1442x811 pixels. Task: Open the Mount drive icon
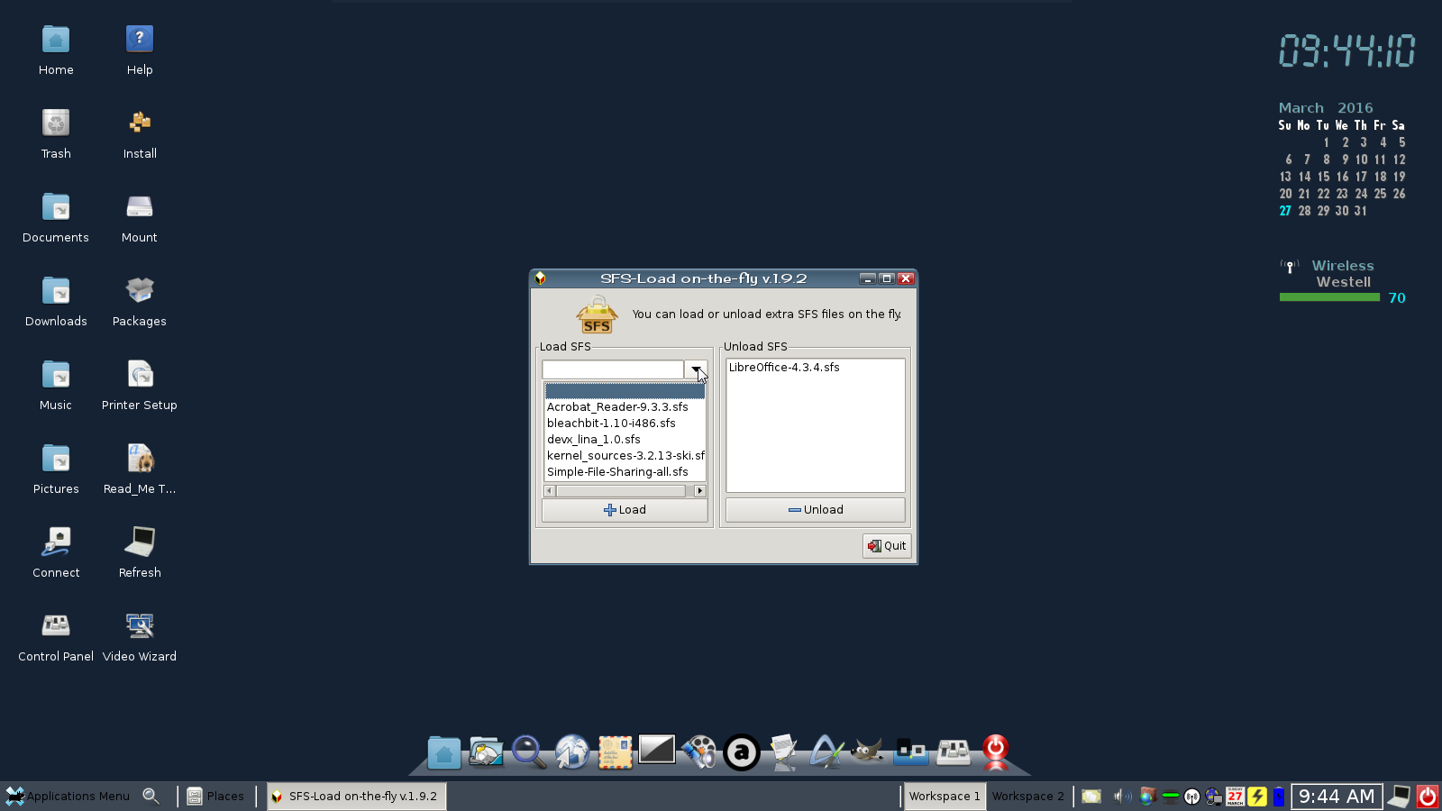140,218
